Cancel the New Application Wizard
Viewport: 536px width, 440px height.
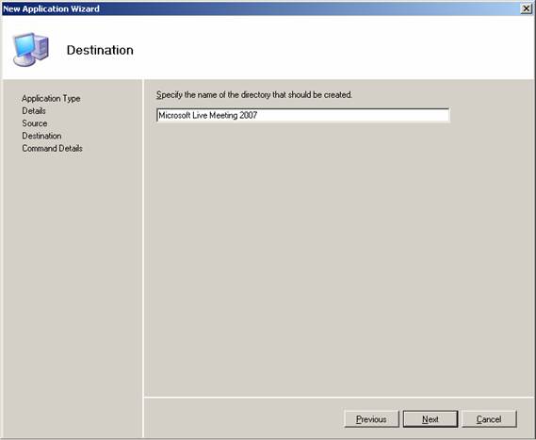[489, 419]
